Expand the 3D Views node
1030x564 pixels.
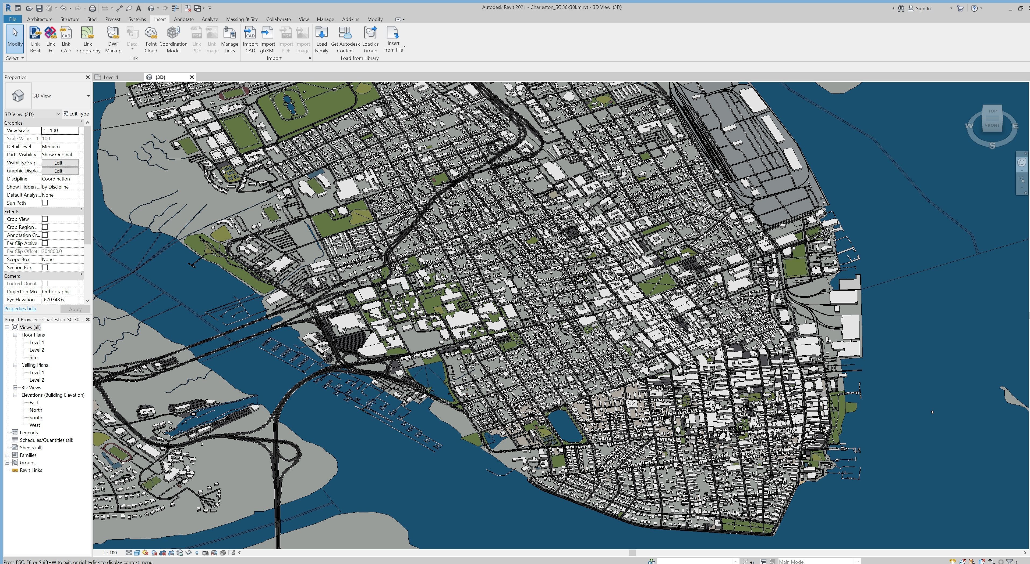coord(15,388)
